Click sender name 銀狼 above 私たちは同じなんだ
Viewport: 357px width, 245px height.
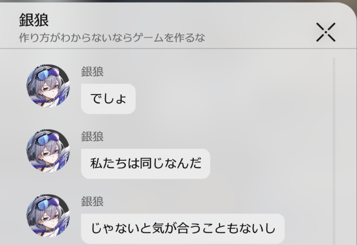[92, 136]
